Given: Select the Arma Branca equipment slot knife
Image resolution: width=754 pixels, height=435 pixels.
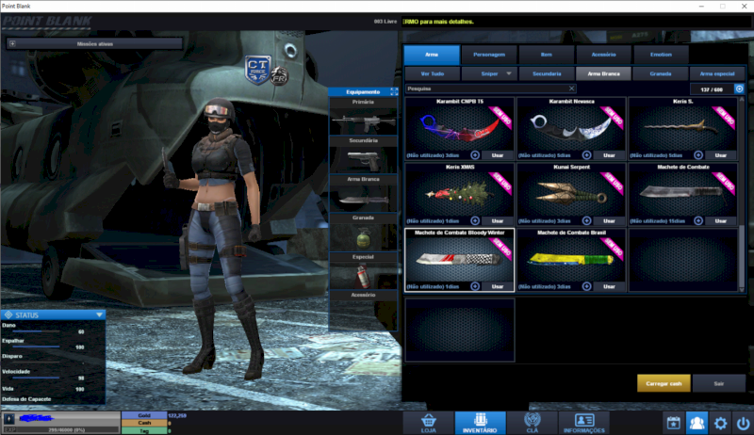Looking at the screenshot, I should click(363, 198).
